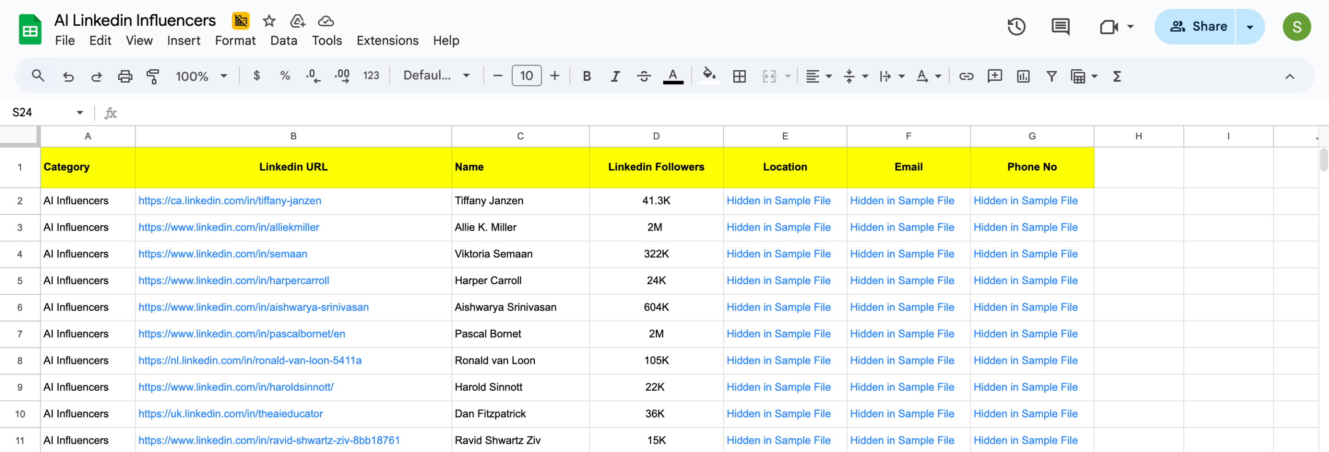
Task: Open the Format menu
Action: point(235,40)
